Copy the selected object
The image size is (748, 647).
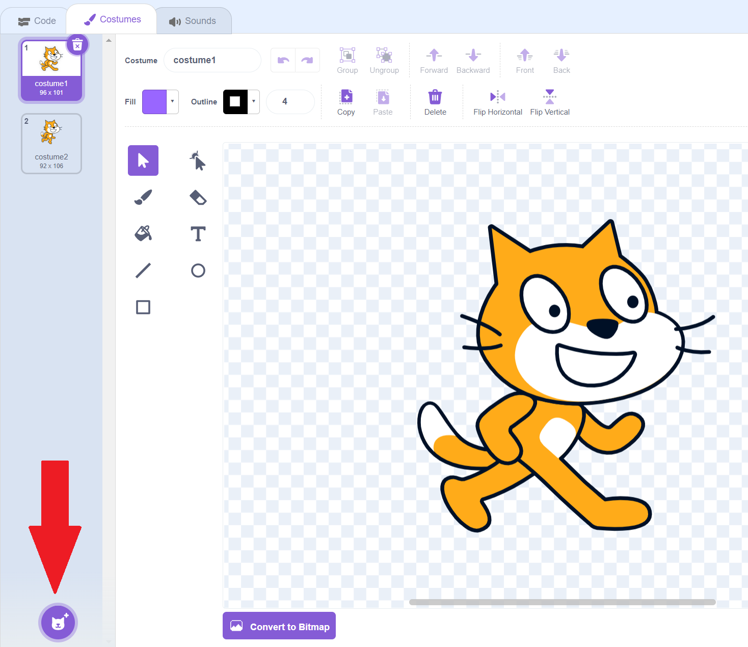click(346, 102)
